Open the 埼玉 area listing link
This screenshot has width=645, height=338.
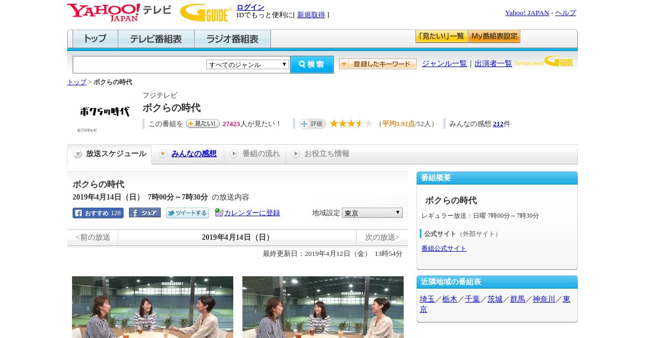[x=427, y=299]
